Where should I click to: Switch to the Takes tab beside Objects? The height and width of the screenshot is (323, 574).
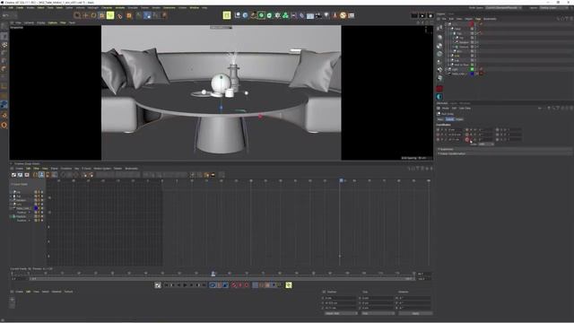(x=451, y=14)
